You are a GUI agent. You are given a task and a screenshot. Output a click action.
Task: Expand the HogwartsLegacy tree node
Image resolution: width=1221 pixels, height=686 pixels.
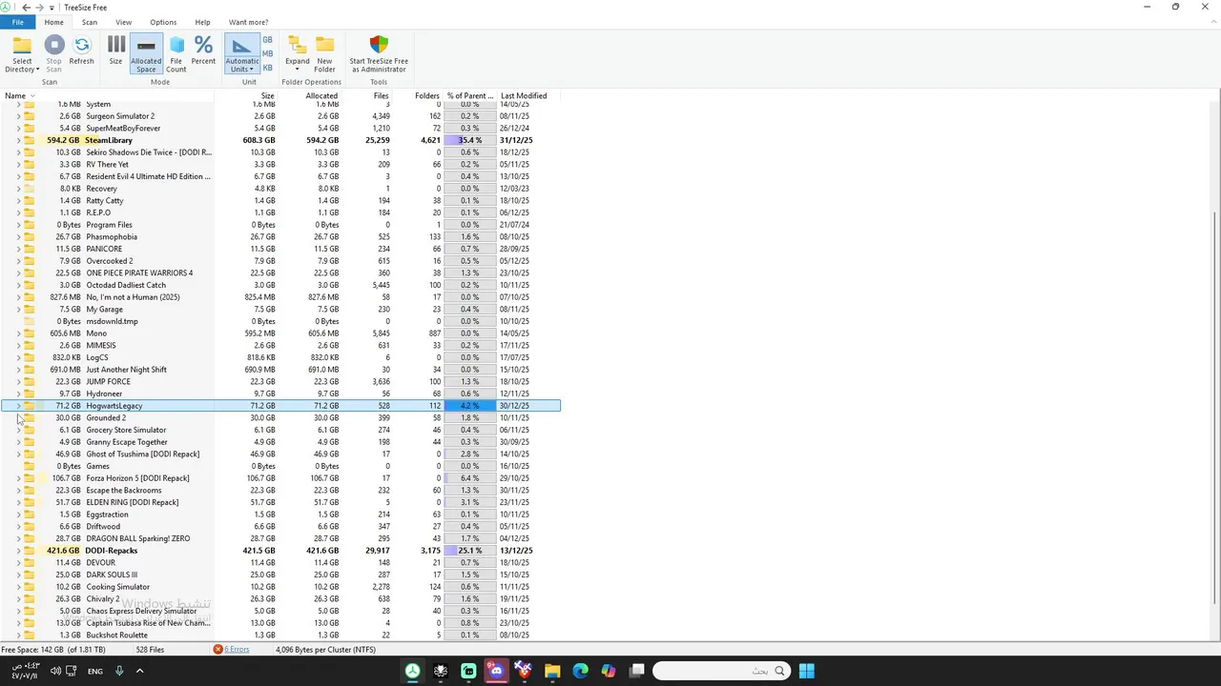point(18,406)
